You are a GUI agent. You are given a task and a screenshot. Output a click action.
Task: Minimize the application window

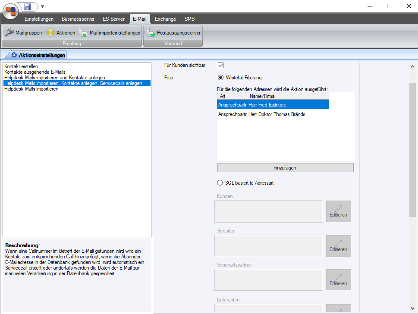tap(370, 6)
